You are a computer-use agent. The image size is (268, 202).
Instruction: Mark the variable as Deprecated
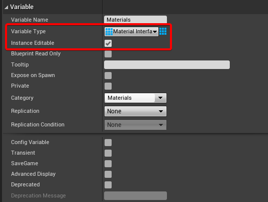pyautogui.click(x=108, y=185)
